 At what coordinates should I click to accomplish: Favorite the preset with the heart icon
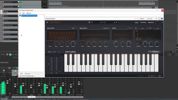pyautogui.click(x=92, y=22)
